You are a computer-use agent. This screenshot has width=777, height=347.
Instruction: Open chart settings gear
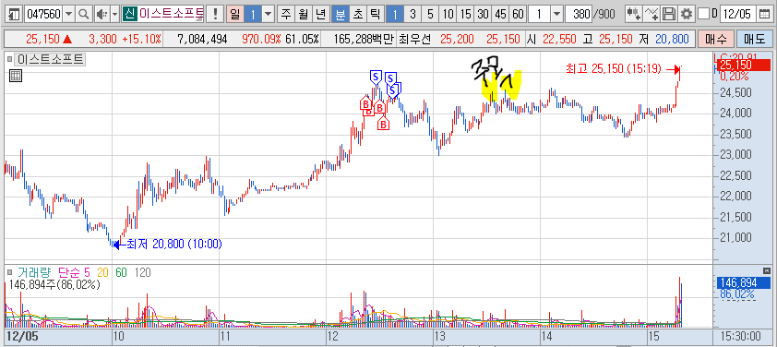[x=687, y=14]
